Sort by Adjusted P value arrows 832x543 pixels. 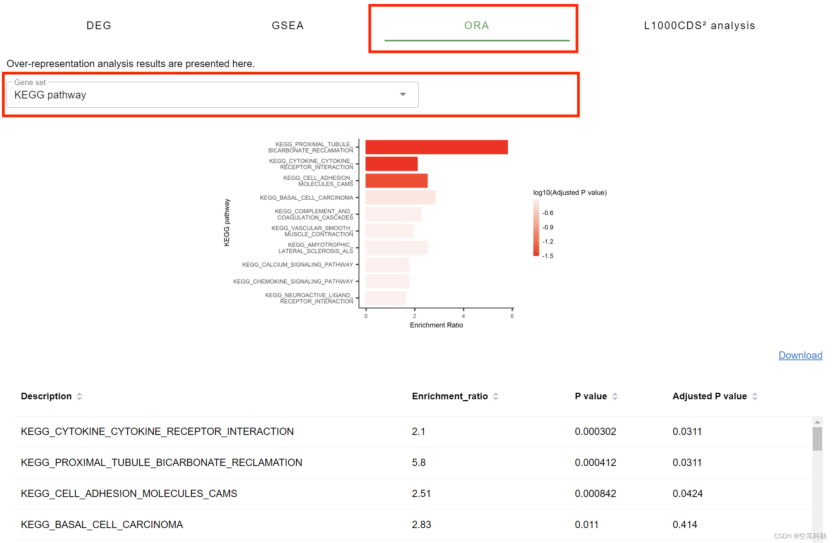click(755, 396)
